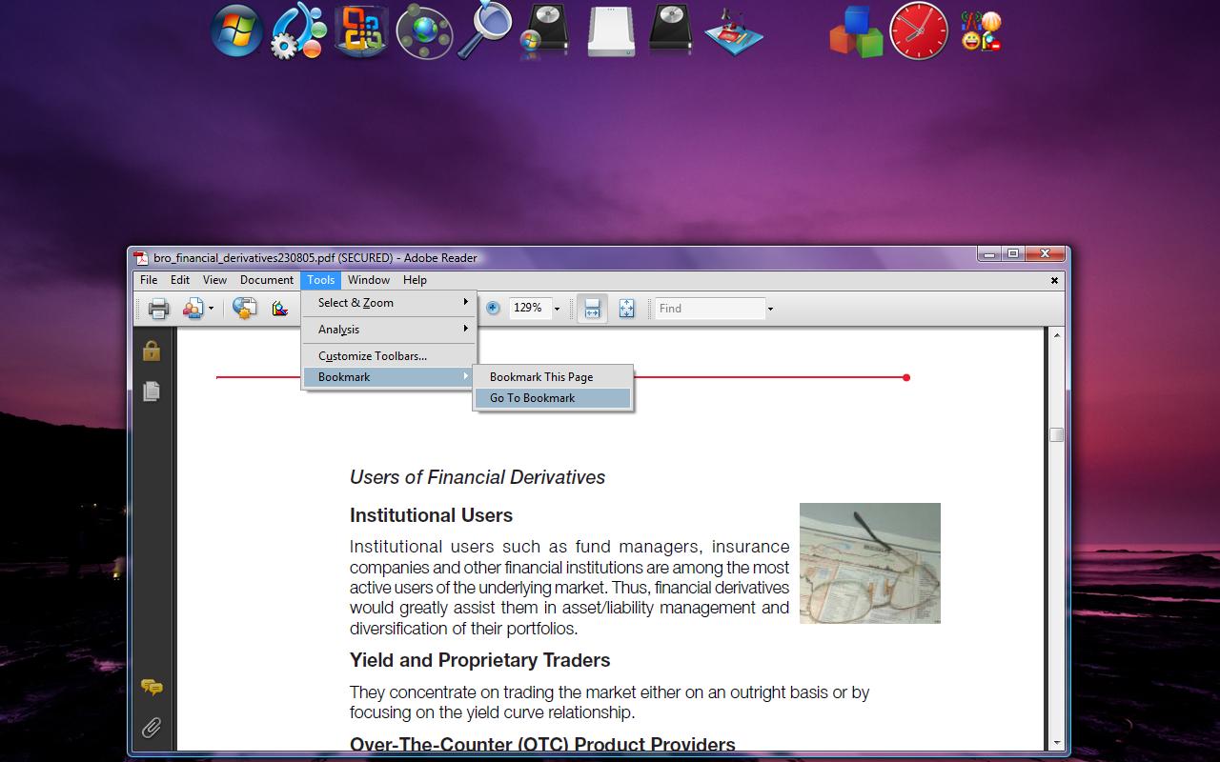
Task: Open the smiley messenger dock icon
Action: pos(982,30)
